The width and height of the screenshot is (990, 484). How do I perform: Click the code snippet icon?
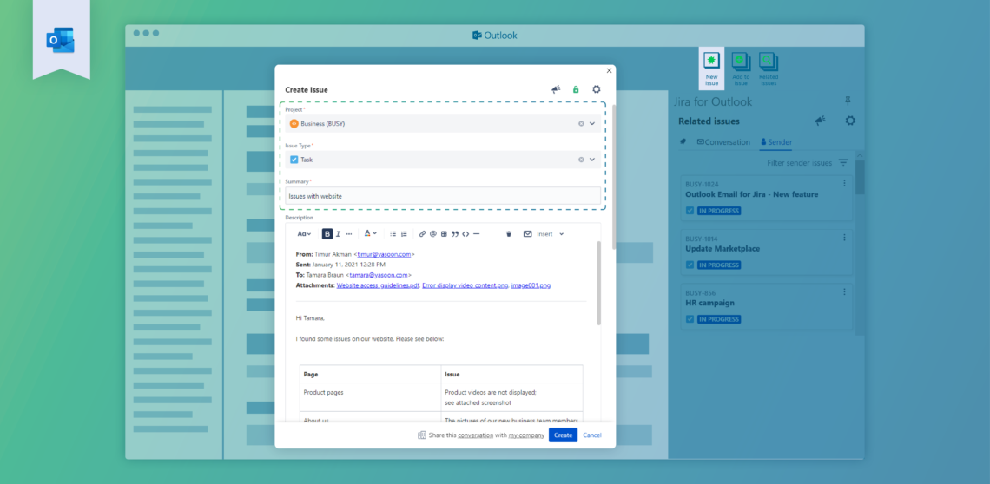point(465,234)
